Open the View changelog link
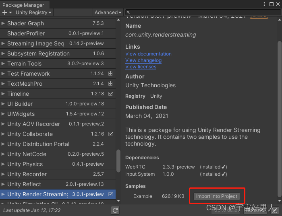The width and height of the screenshot is (282, 216). click(143, 60)
